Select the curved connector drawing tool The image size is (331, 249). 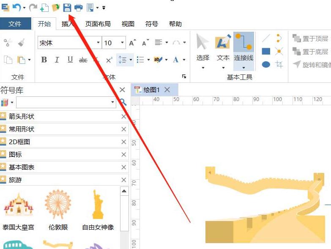[x=279, y=38]
